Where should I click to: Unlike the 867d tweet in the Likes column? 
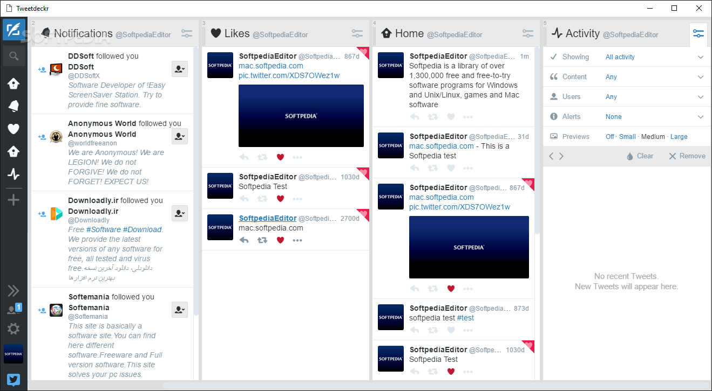coord(280,157)
